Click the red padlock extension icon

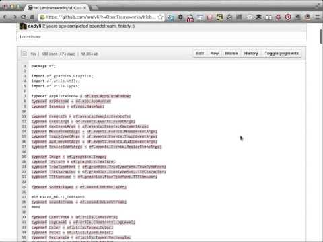tap(190, 17)
